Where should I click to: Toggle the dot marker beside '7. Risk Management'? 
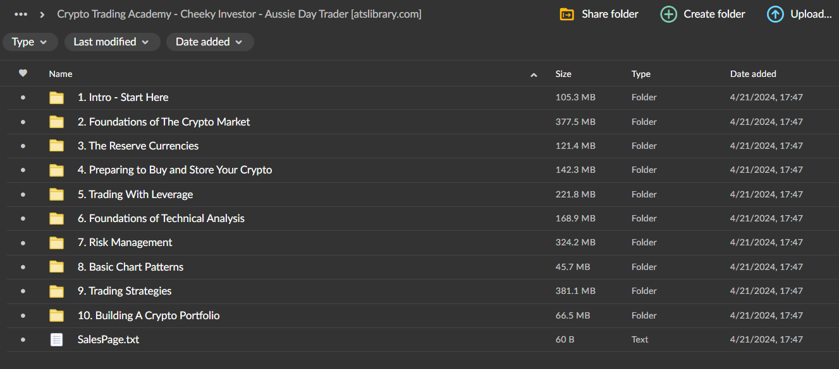point(22,242)
